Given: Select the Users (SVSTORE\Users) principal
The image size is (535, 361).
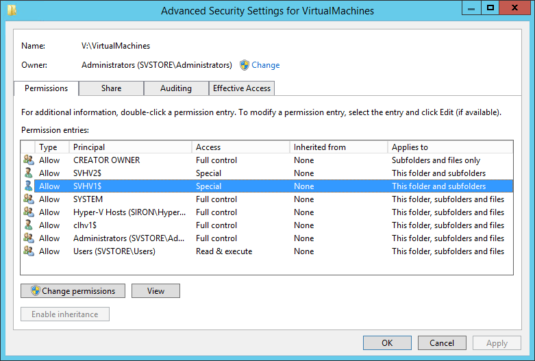Looking at the screenshot, I should 114,251.
